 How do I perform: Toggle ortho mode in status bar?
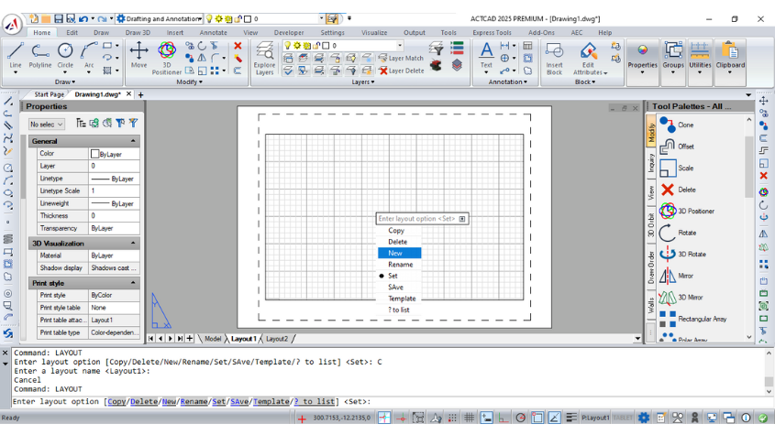click(504, 418)
